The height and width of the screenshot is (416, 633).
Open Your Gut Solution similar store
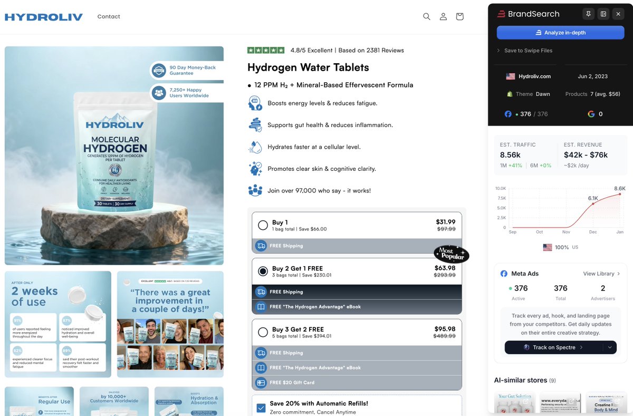click(x=515, y=403)
